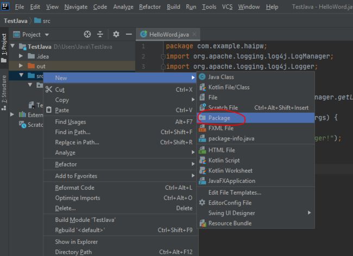Hide the Project panel with minus icon
The height and width of the screenshot is (256, 353).
(x=129, y=34)
